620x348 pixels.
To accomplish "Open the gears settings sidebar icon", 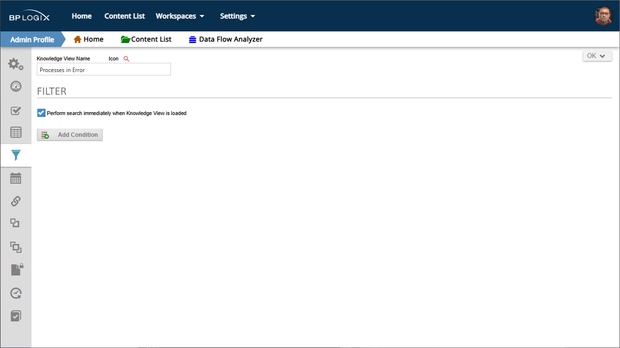I will (x=15, y=64).
